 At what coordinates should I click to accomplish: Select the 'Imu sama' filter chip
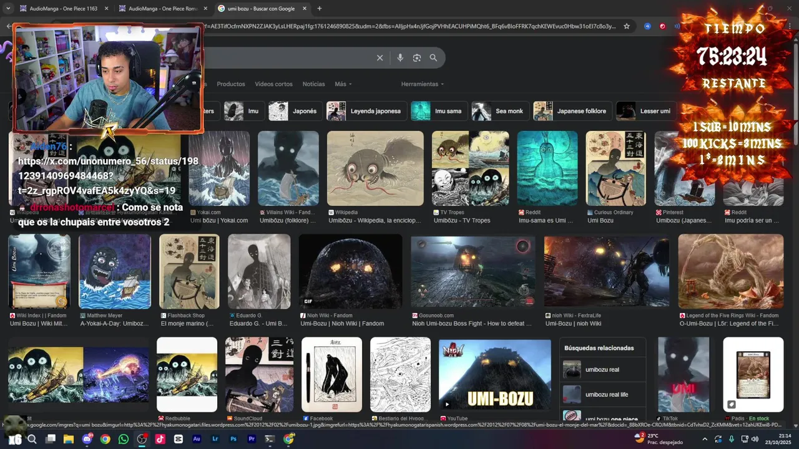pos(439,111)
